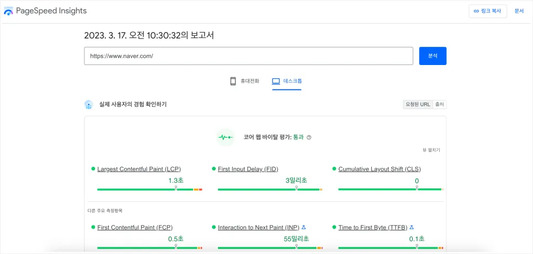Image resolution: width=533 pixels, height=254 pixels.
Task: Select the 요청된 URL toggle
Action: pos(418,105)
